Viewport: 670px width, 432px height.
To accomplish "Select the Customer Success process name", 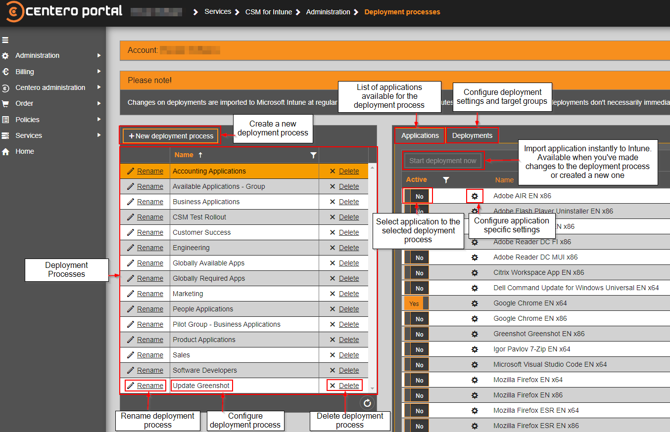I will (201, 232).
